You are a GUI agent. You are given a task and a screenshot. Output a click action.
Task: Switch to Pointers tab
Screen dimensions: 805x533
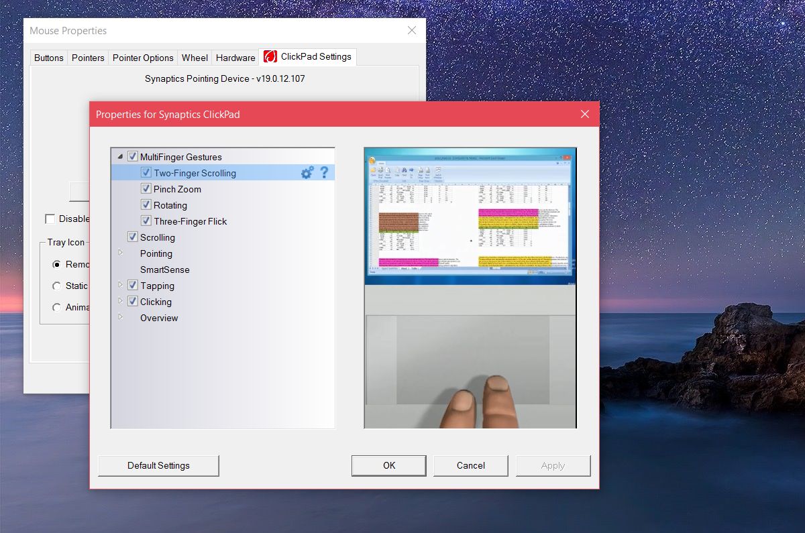point(88,58)
